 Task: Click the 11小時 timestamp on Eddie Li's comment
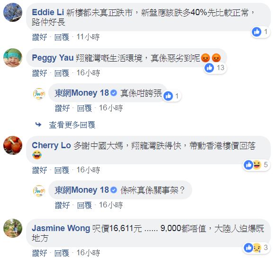click(x=88, y=37)
